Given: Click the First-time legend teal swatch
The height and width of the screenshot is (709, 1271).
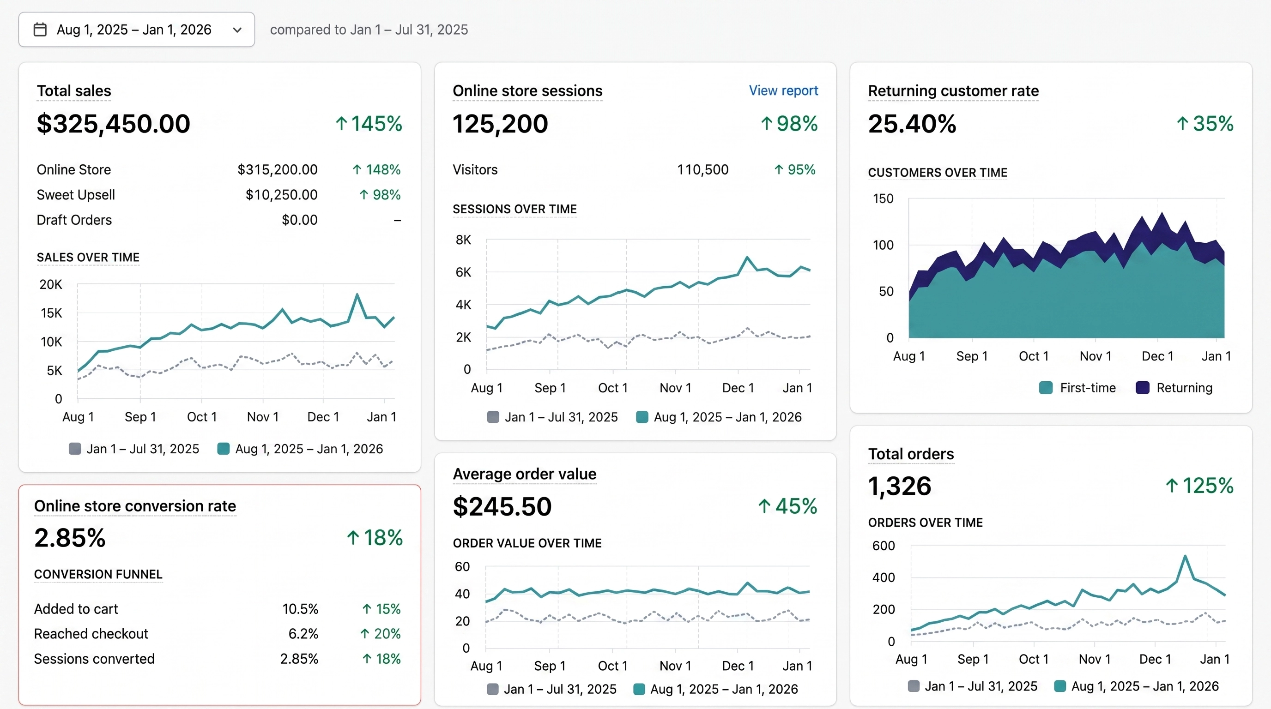Looking at the screenshot, I should coord(1046,388).
